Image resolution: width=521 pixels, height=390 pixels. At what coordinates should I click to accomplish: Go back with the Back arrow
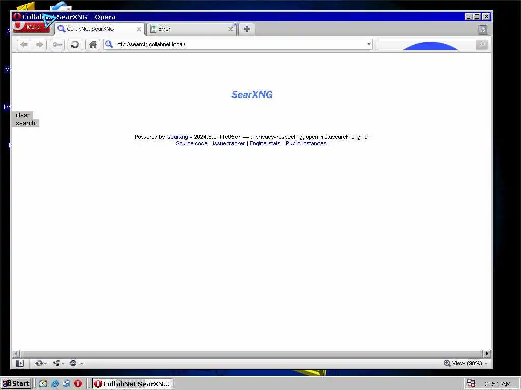pos(24,45)
